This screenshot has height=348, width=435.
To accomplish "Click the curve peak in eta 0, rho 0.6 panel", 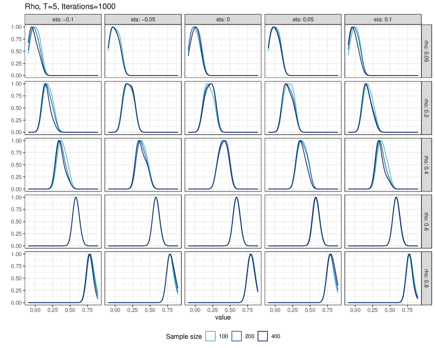I will tap(236, 198).
